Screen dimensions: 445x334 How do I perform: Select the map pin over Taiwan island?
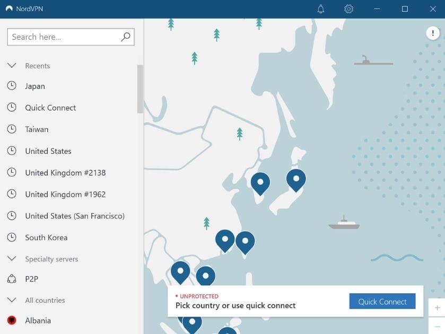click(245, 242)
